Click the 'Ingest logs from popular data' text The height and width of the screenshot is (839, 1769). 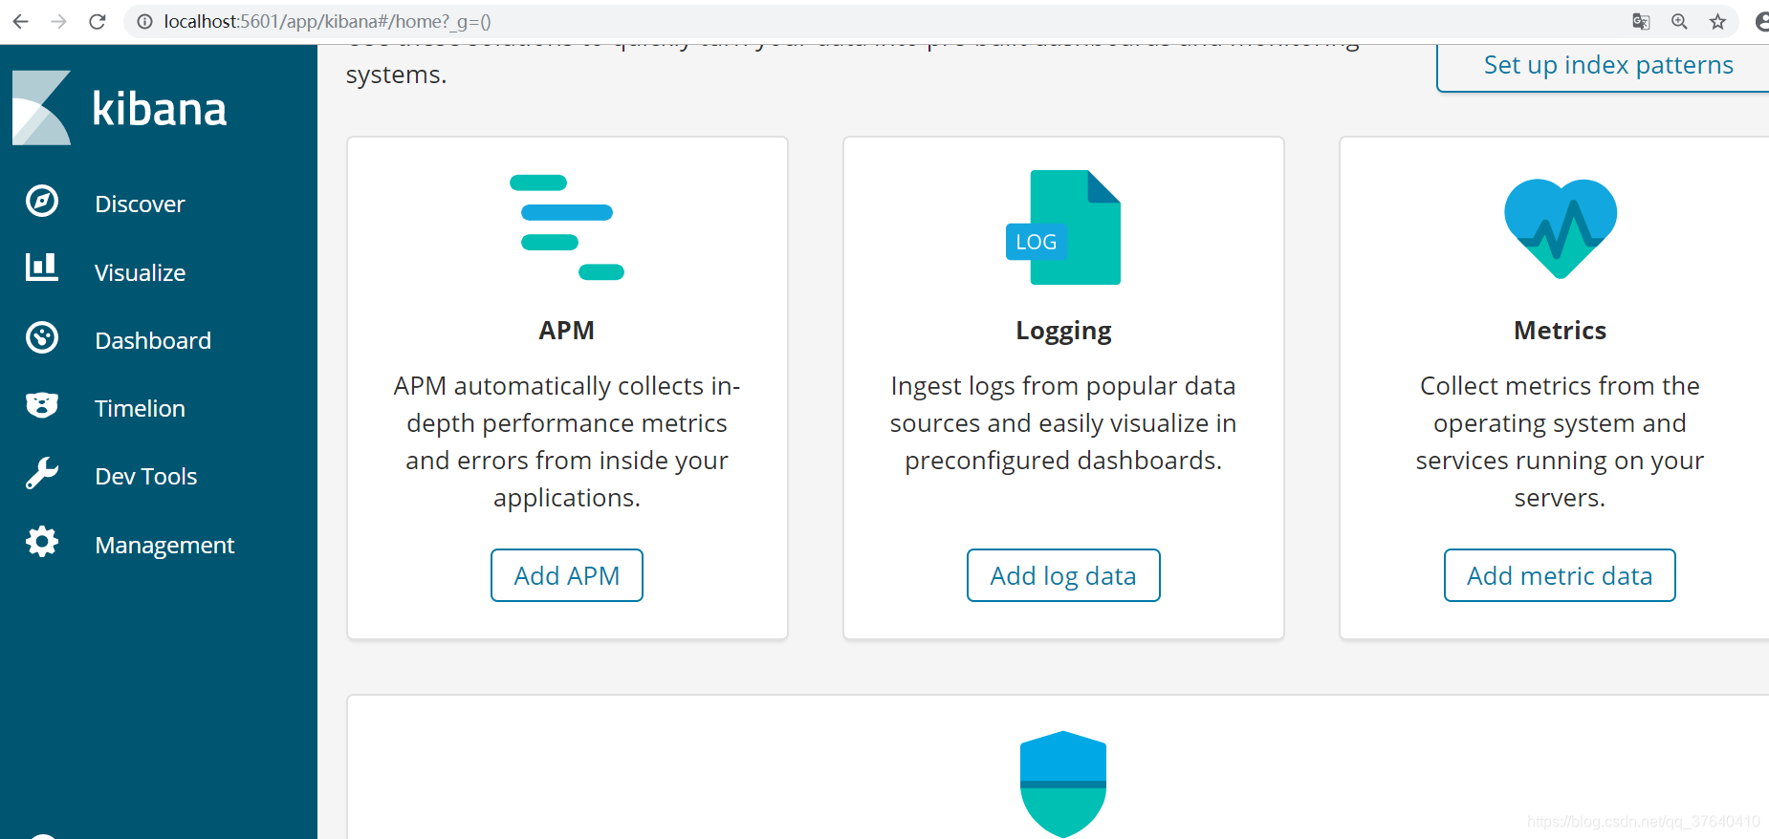1063,386
